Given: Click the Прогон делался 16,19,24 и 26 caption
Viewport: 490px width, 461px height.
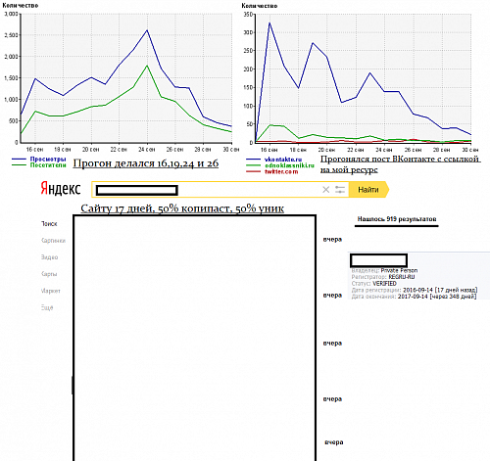Looking at the screenshot, I should coord(146,163).
